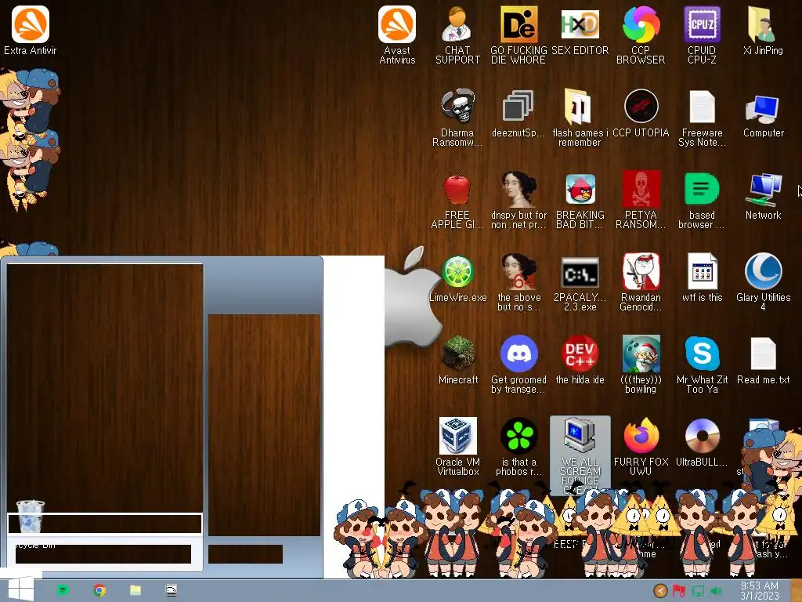Click the FREE APPLE GI... icon
This screenshot has height=602, width=802.
click(x=457, y=201)
